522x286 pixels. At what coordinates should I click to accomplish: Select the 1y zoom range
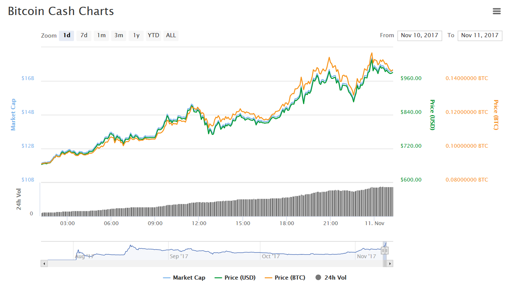tap(136, 35)
